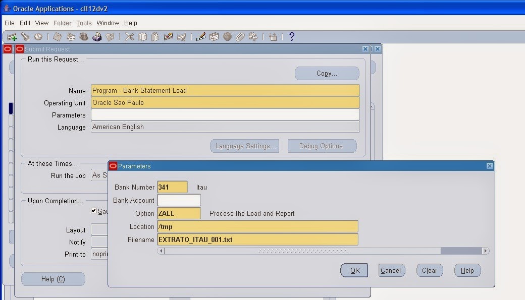Open the Attachments paperclip icon
This screenshot has width=525, height=300.
tap(240, 36)
